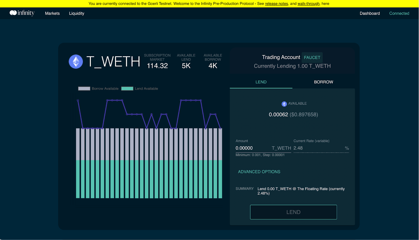Click the large T_WETH Ethereum icon
Viewport: 419px width, 240px height.
(x=76, y=62)
